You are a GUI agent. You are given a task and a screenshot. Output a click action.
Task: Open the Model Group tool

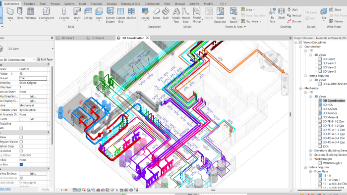197,15
